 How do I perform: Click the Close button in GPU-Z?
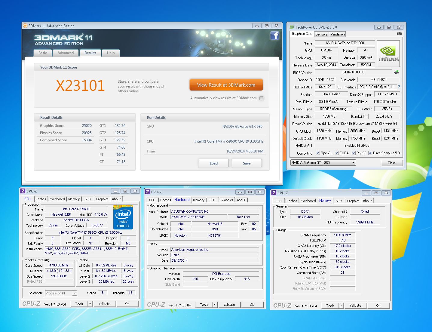pos(392,163)
